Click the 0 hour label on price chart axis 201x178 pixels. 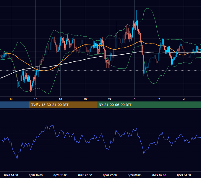click(x=134, y=99)
